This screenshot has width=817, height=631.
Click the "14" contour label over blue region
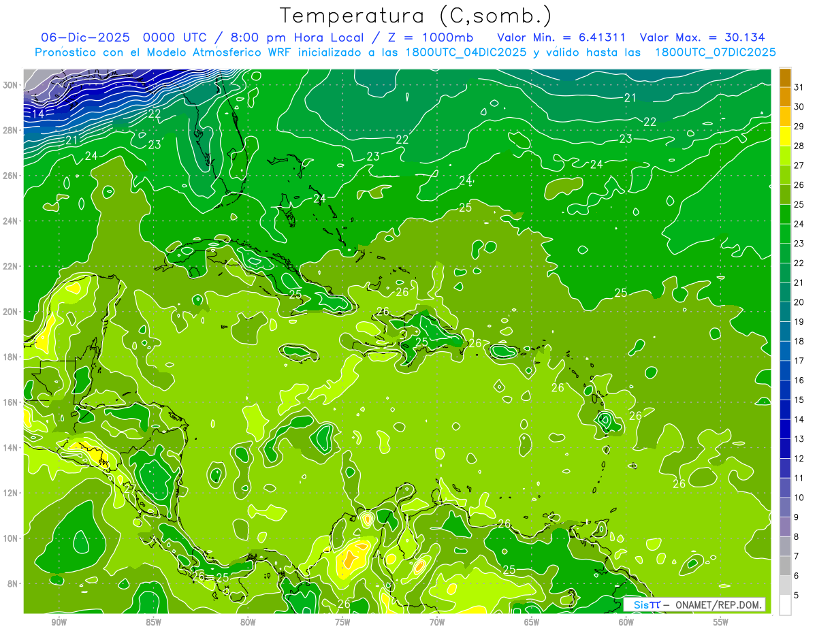coord(38,114)
